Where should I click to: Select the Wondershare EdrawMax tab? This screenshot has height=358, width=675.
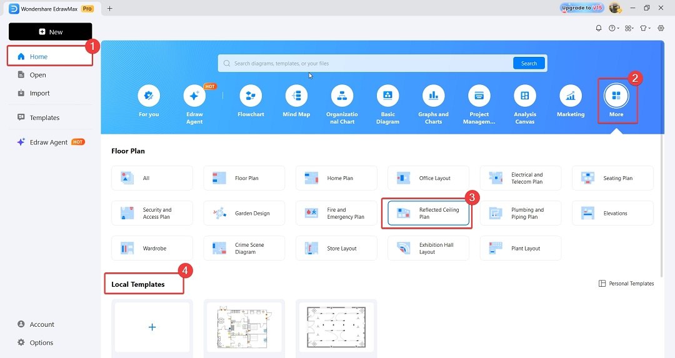52,9
